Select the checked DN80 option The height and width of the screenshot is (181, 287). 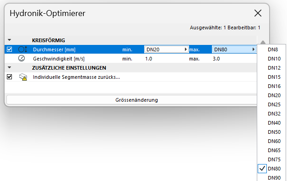(x=272, y=169)
